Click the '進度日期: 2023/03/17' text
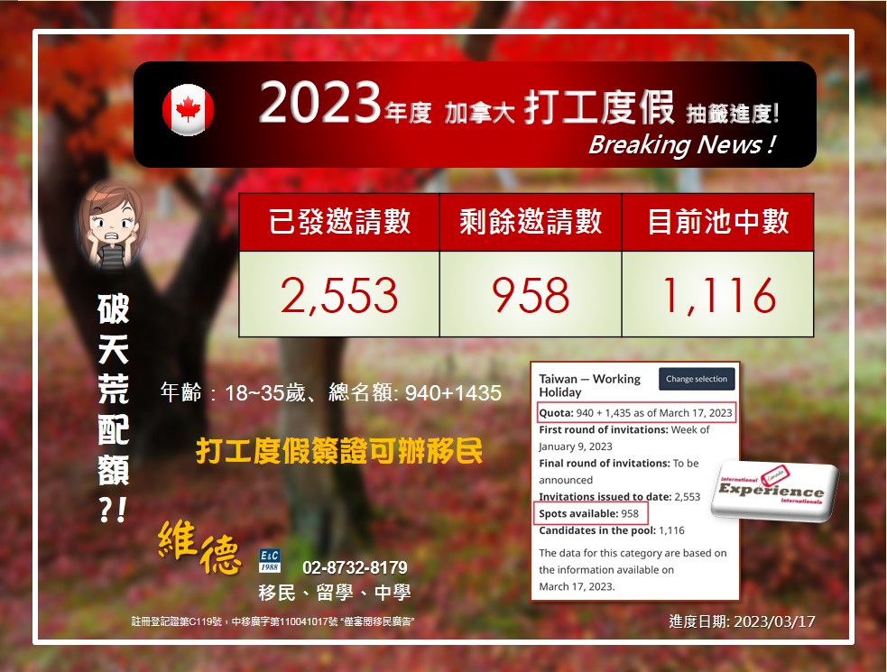 point(742,621)
